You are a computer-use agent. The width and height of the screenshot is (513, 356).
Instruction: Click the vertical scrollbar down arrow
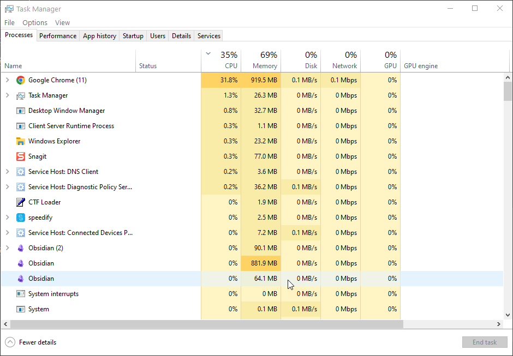[508, 315]
